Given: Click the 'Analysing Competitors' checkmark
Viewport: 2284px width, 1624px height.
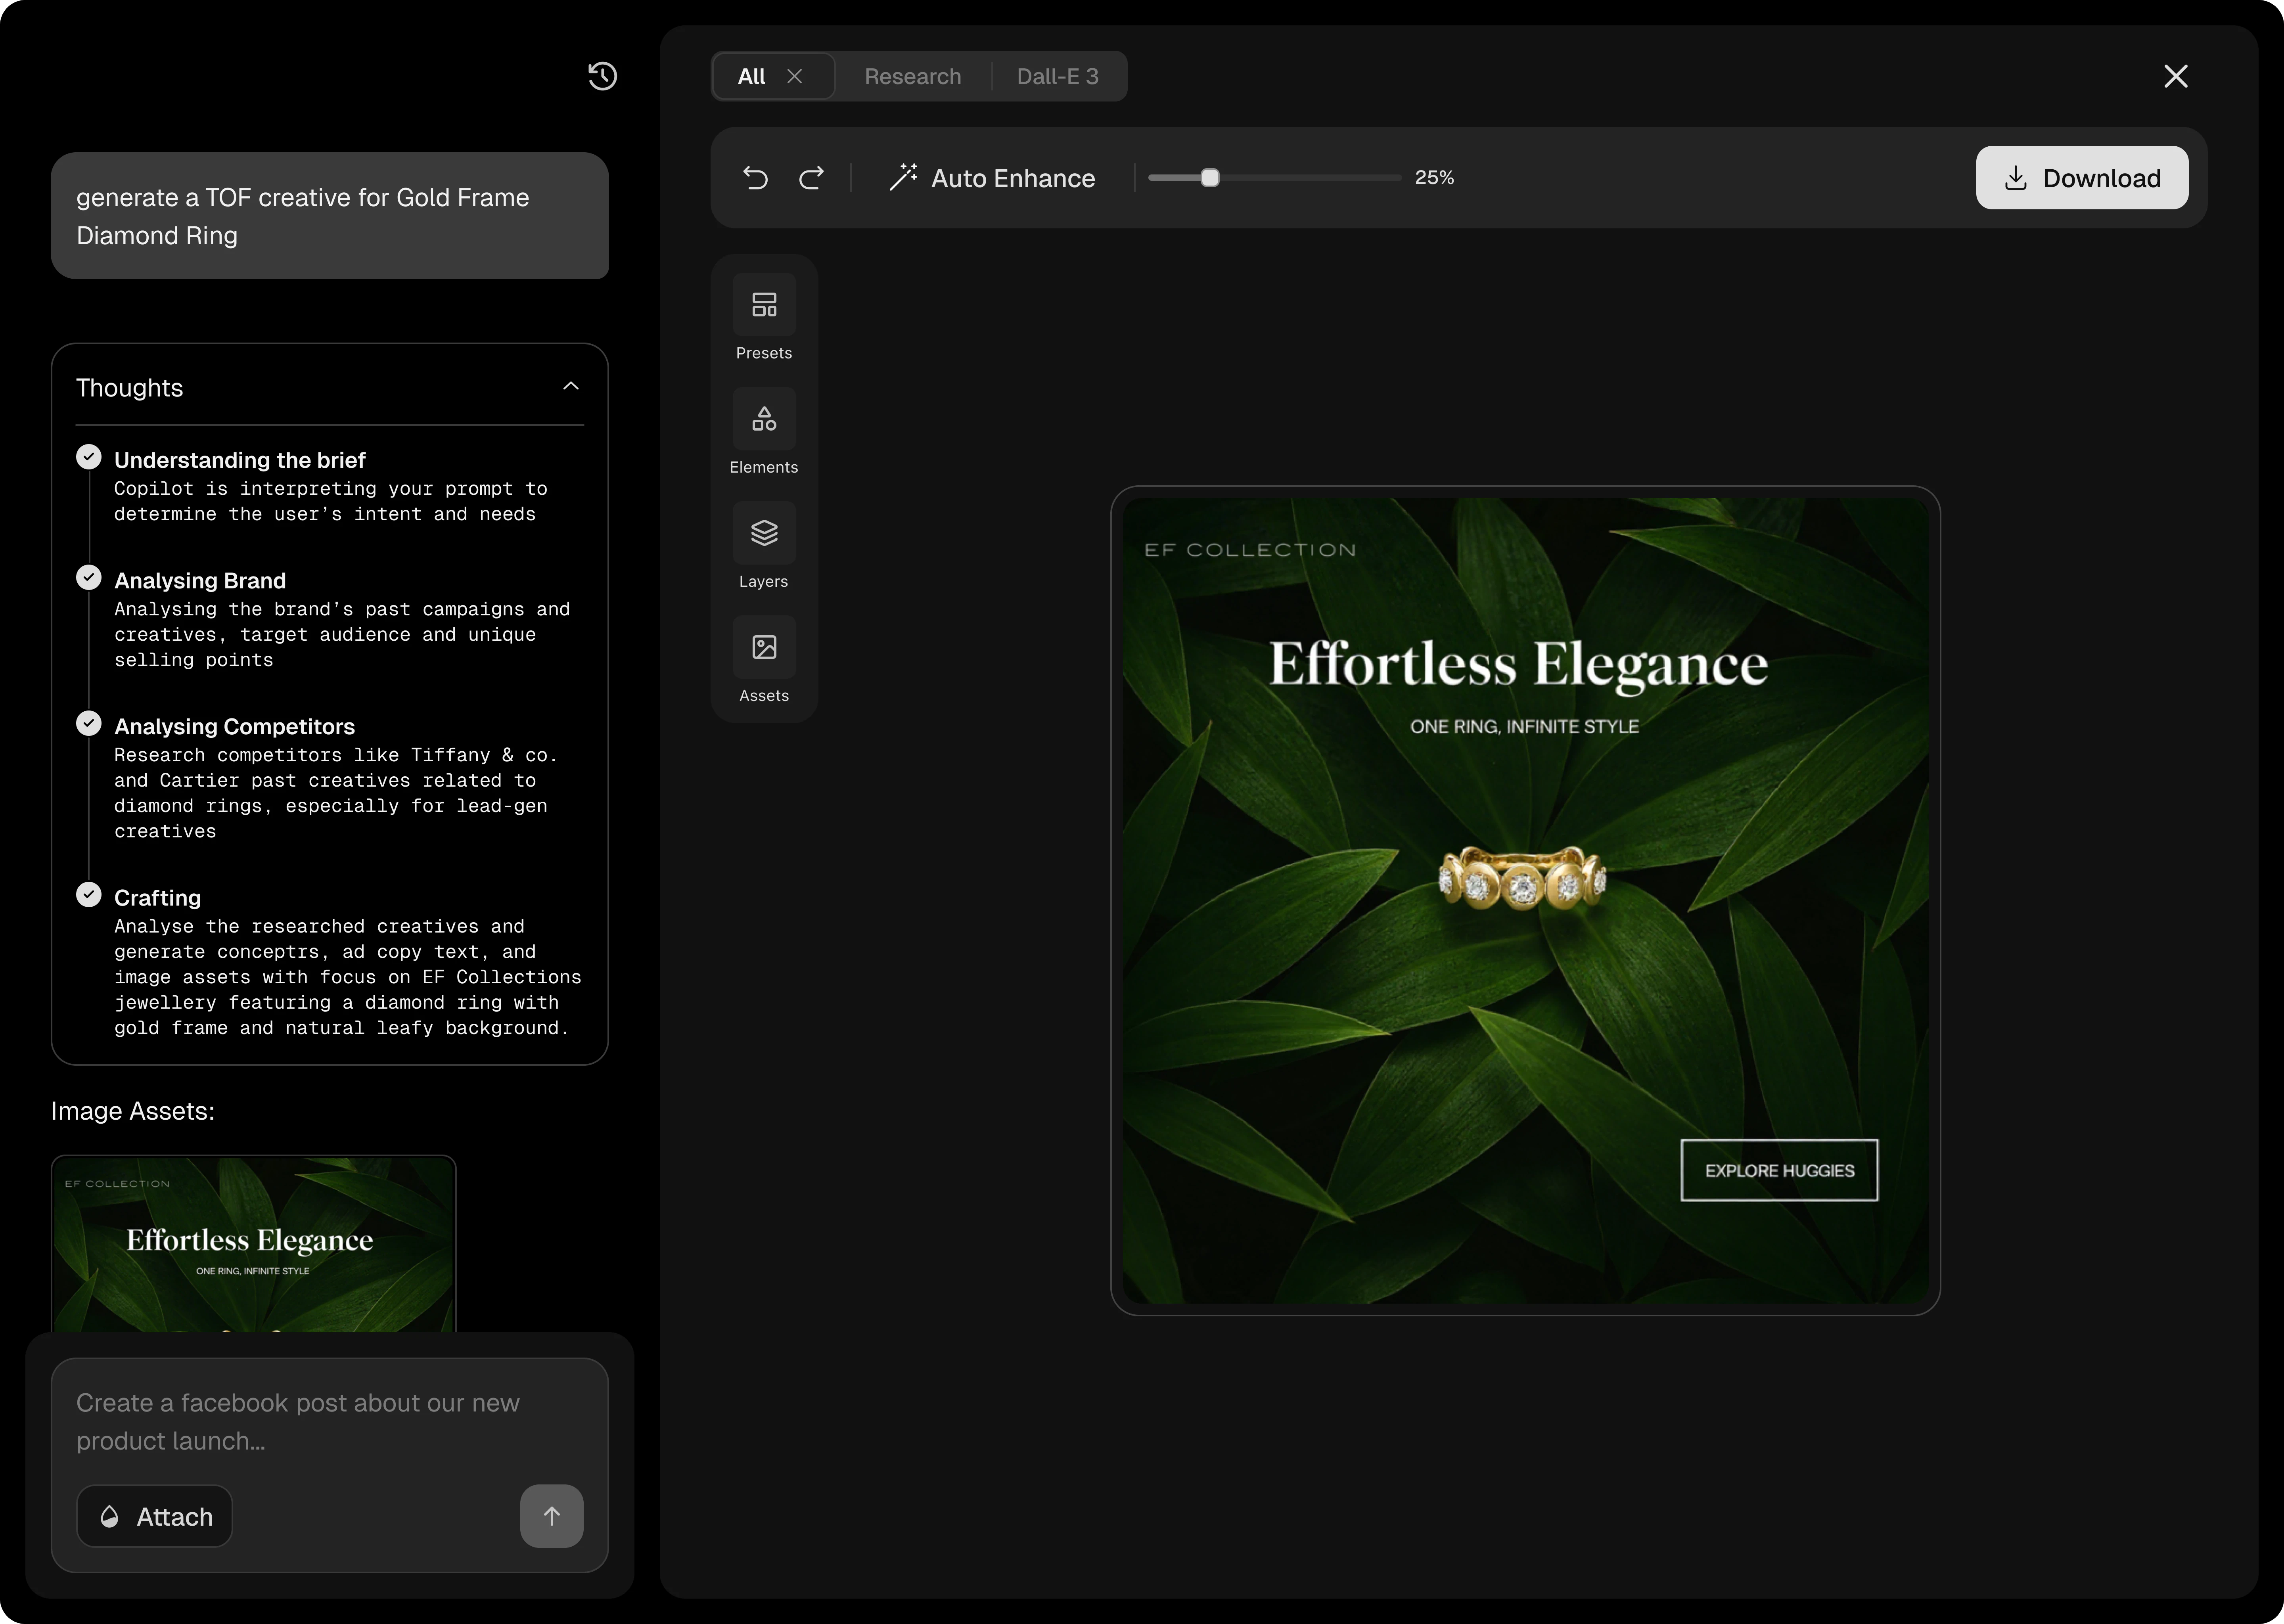Looking at the screenshot, I should [x=89, y=723].
